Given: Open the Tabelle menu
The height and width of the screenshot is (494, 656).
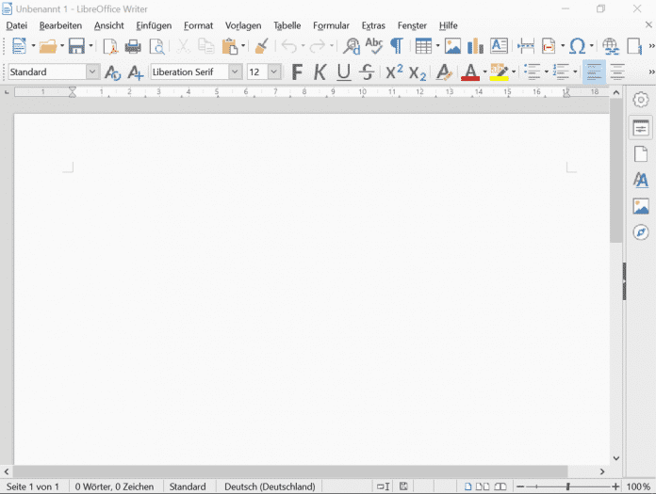Looking at the screenshot, I should click(287, 25).
